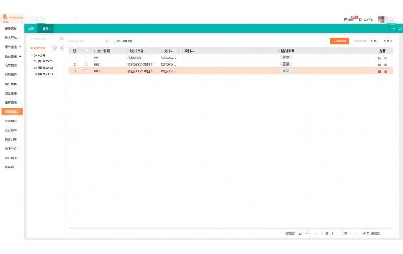Tick the checkbox for row 001

pos(86,57)
